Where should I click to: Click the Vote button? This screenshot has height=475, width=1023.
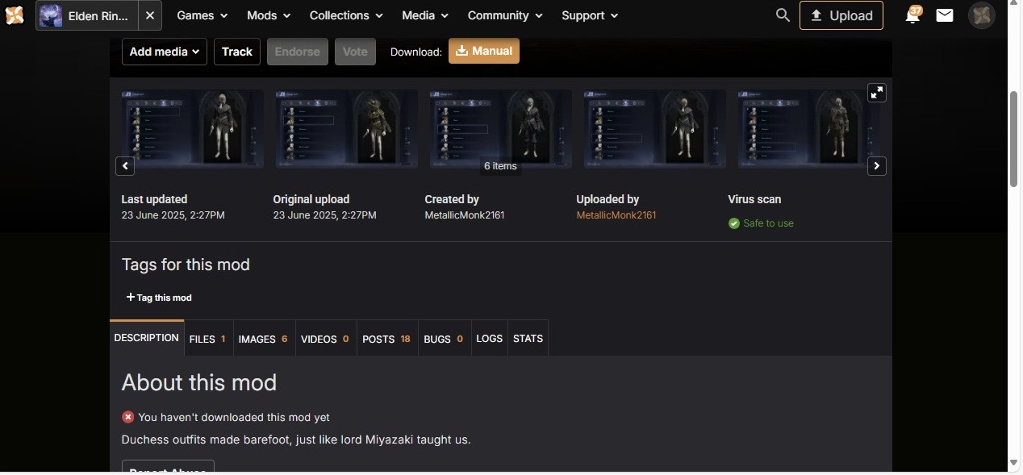tap(355, 52)
